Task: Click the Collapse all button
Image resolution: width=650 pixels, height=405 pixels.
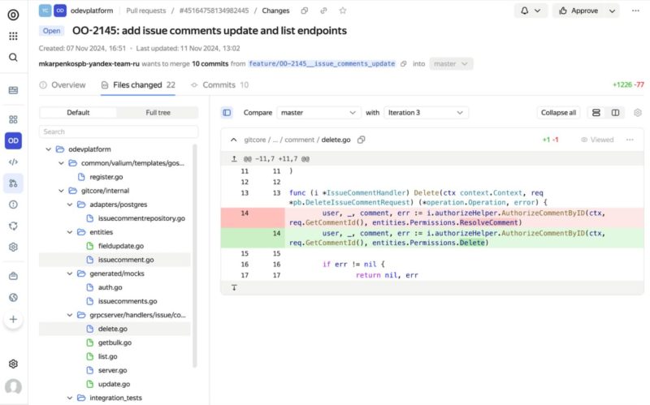Action: pyautogui.click(x=558, y=113)
